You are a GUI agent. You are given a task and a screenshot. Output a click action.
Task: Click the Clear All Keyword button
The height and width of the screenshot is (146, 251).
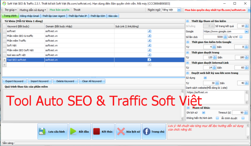(92, 81)
